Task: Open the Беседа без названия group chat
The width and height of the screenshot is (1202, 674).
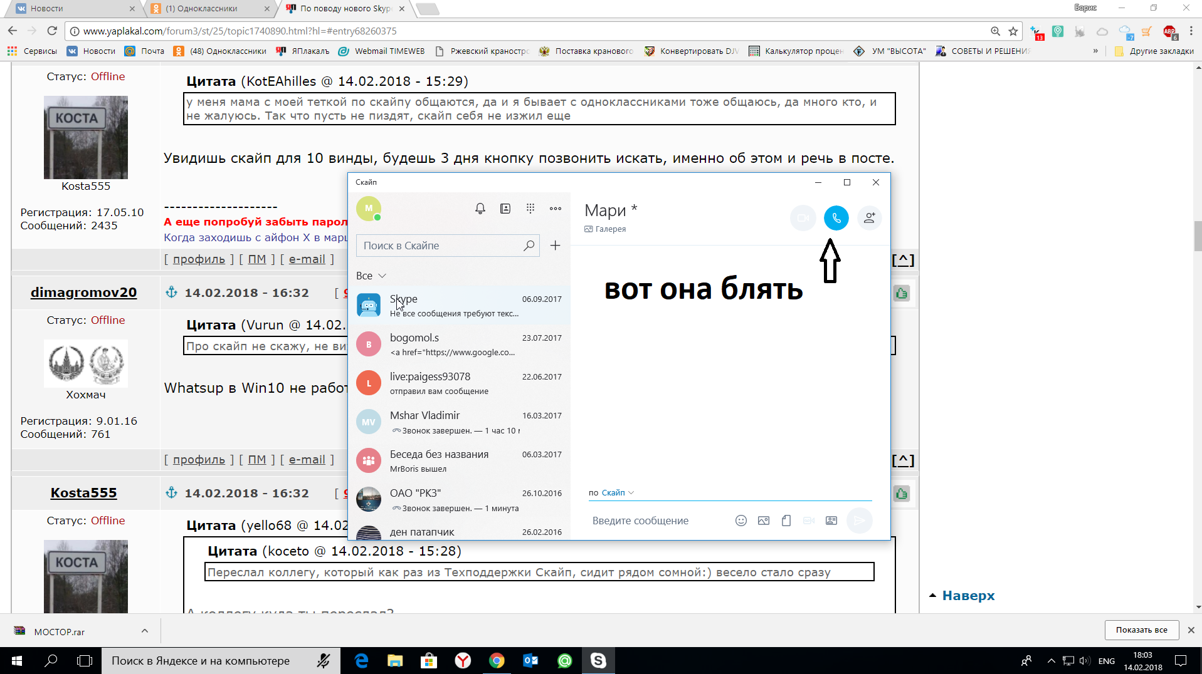Action: [x=459, y=460]
